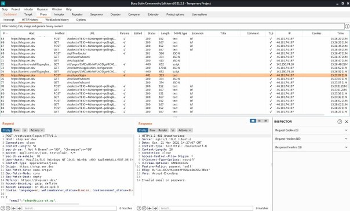Expand Request Cookies in Inspector
Screen dimensions: 350x211
(x=311, y=130)
